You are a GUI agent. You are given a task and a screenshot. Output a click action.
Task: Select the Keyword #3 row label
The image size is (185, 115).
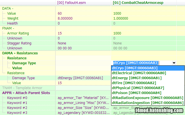click(17, 113)
